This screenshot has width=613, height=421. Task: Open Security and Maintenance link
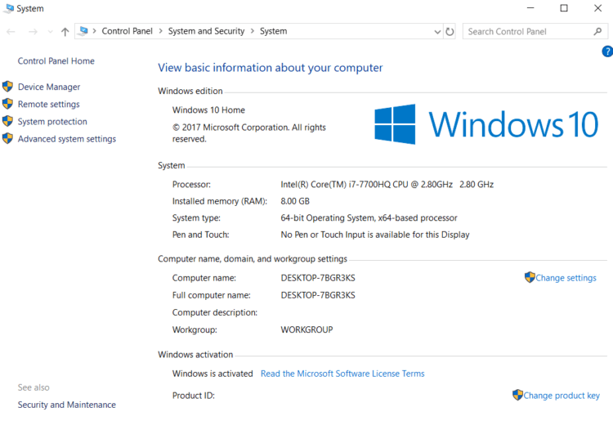click(x=67, y=405)
